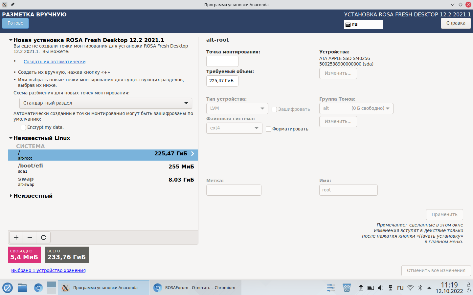Click the Создать их автоматически link
The width and height of the screenshot is (473, 295).
(x=55, y=62)
